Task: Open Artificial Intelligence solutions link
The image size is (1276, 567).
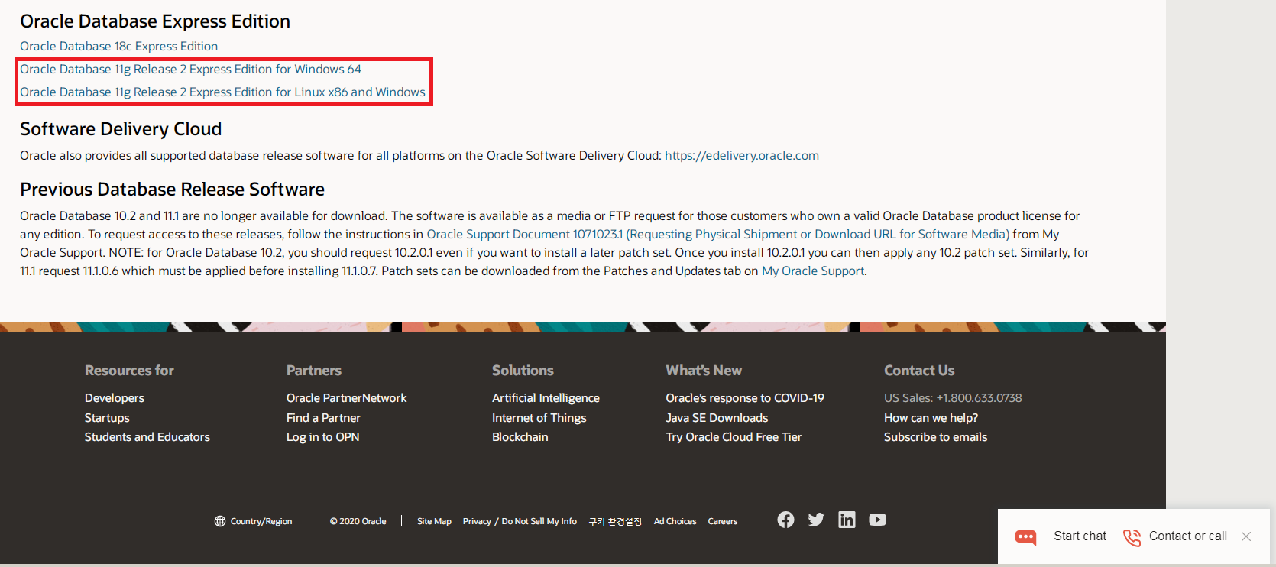Action: pos(546,398)
